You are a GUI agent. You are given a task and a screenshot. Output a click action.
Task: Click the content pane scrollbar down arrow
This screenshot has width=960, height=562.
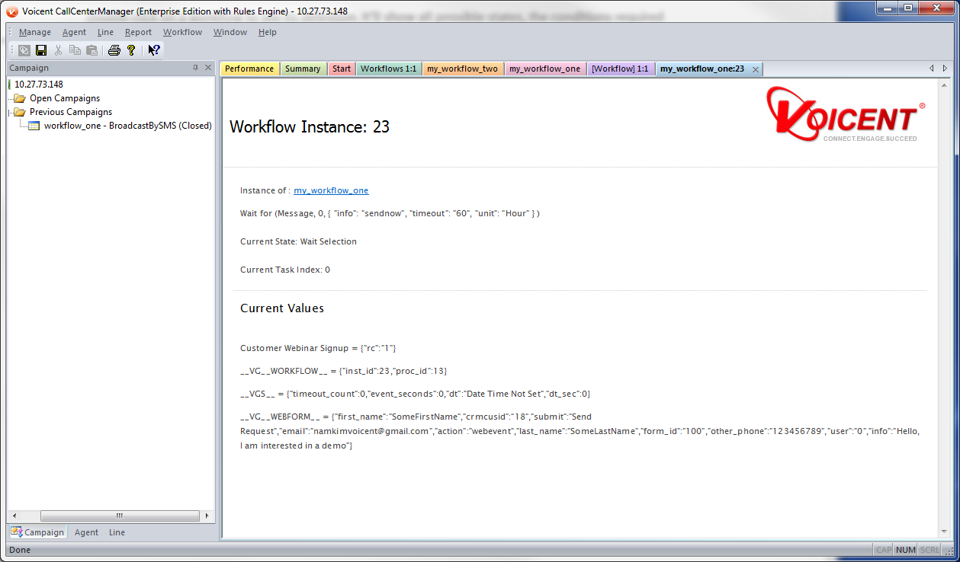click(x=946, y=532)
